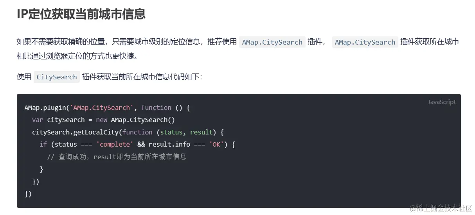Click the final closing }) line in code
The width and height of the screenshot is (475, 215).
(28, 194)
